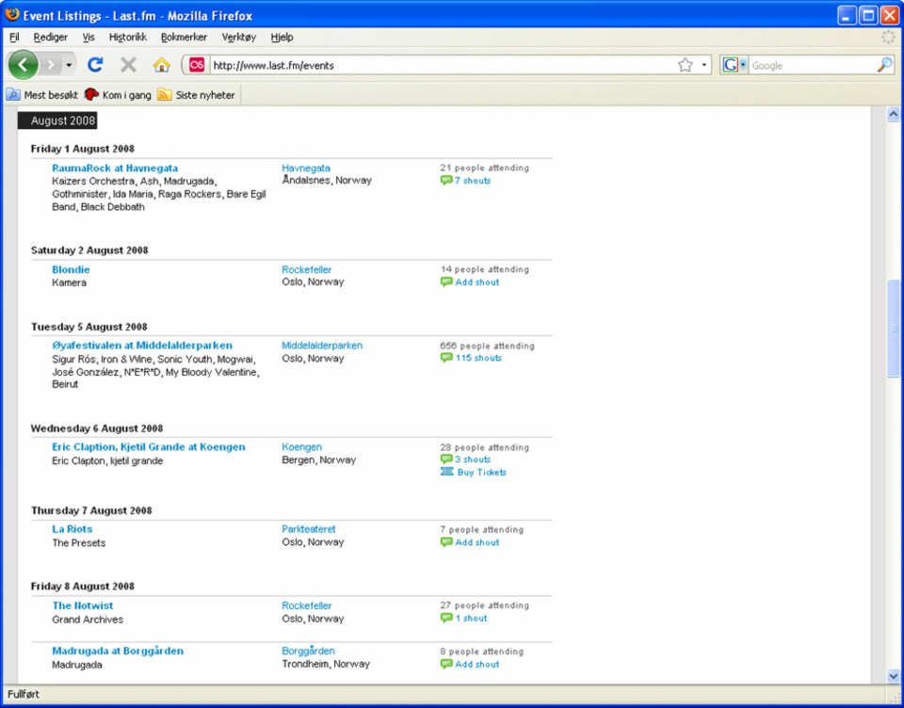The width and height of the screenshot is (904, 708).
Task: Open the Koengen venue link
Action: 301,447
